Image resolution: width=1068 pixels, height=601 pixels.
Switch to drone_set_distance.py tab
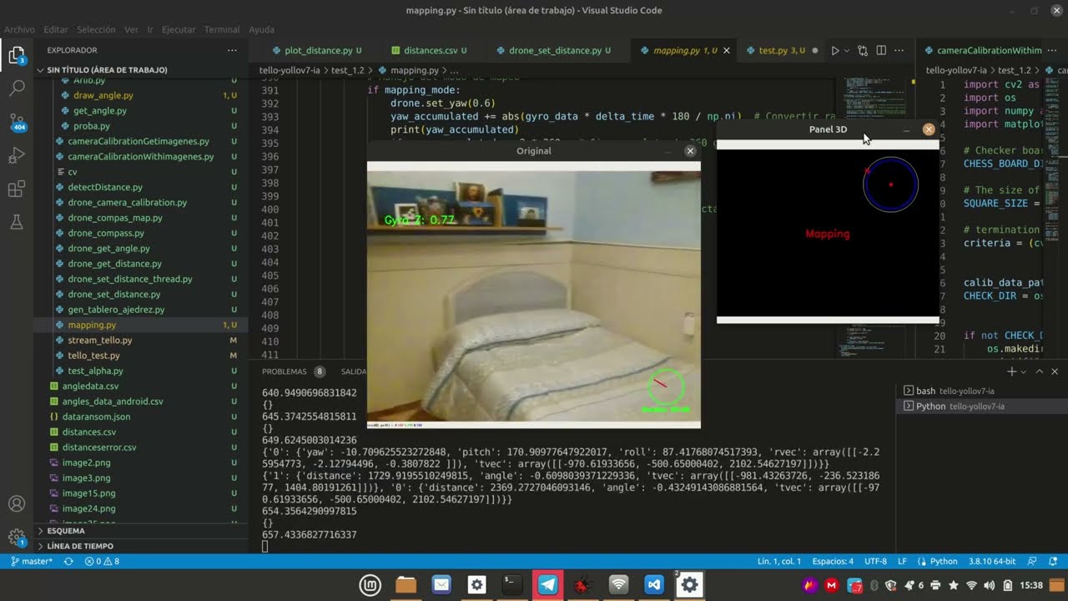pos(555,51)
